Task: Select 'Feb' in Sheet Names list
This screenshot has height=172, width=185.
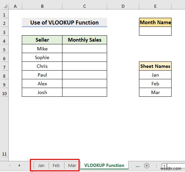Action: [155, 84]
